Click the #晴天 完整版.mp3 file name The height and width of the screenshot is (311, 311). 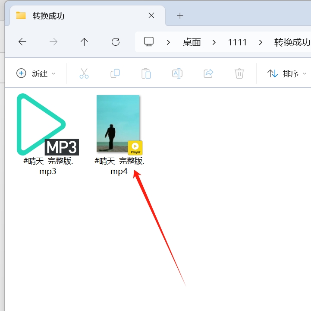[x=48, y=166]
